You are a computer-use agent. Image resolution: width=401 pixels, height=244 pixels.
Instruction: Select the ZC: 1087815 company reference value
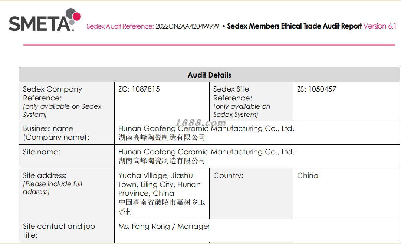pyautogui.click(x=139, y=89)
